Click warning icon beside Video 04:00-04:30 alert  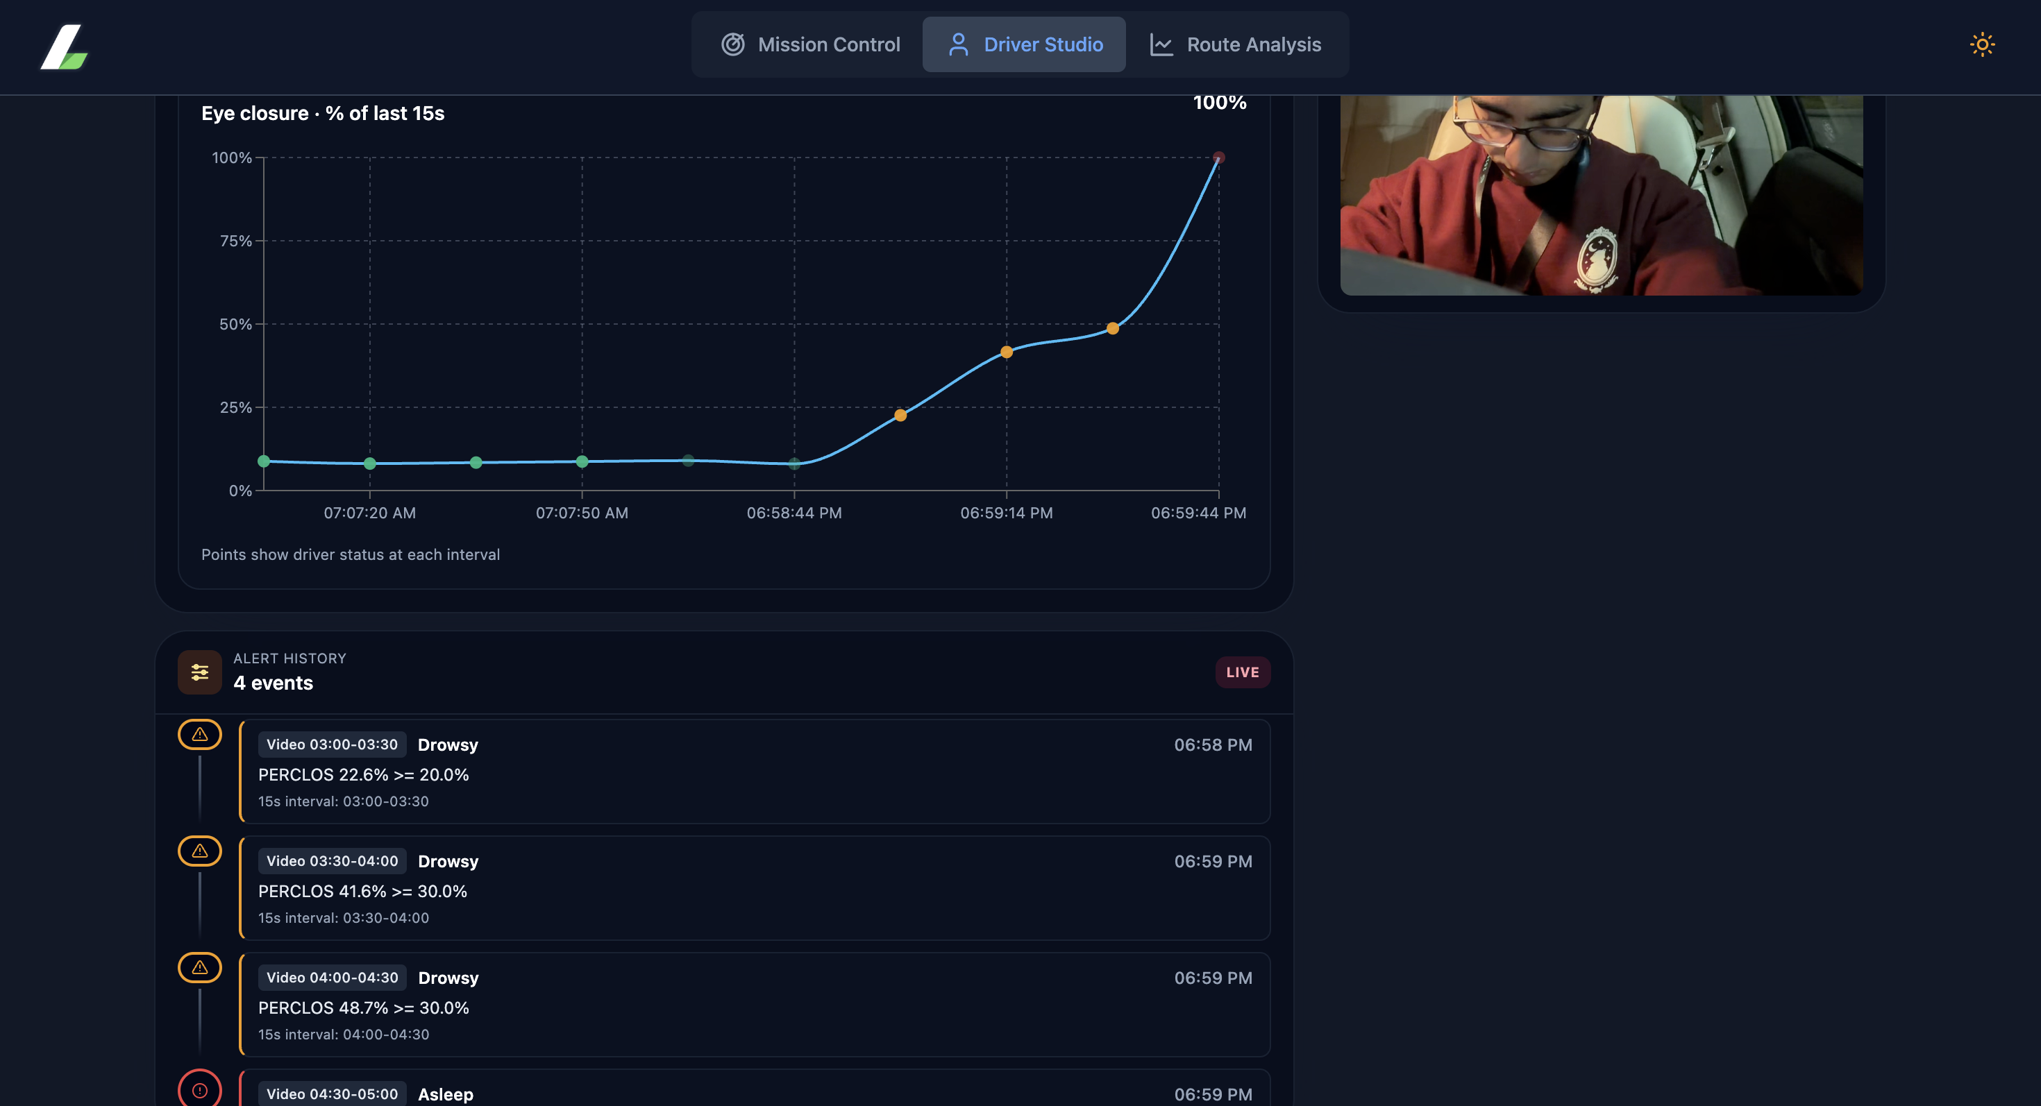200,967
